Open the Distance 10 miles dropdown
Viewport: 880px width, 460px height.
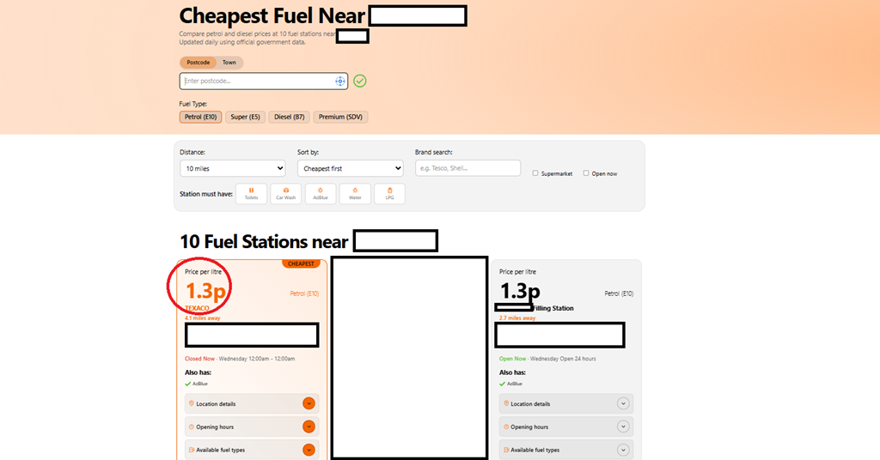point(232,169)
